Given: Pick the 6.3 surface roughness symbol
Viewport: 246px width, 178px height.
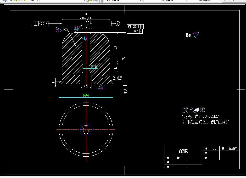Looking at the screenshot, I should [x=196, y=35].
